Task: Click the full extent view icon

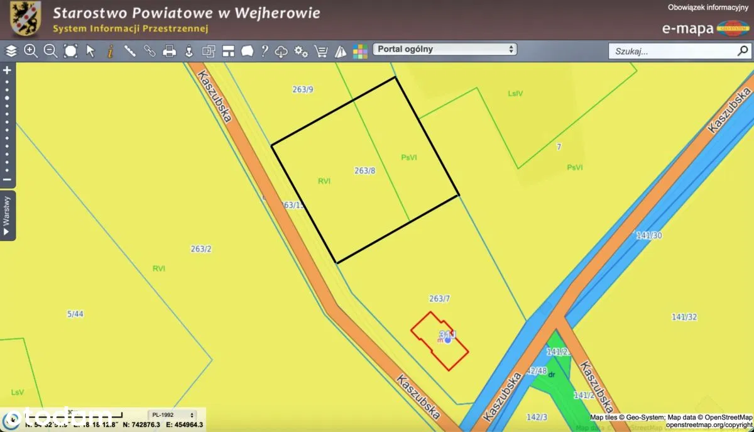Action: (70, 51)
